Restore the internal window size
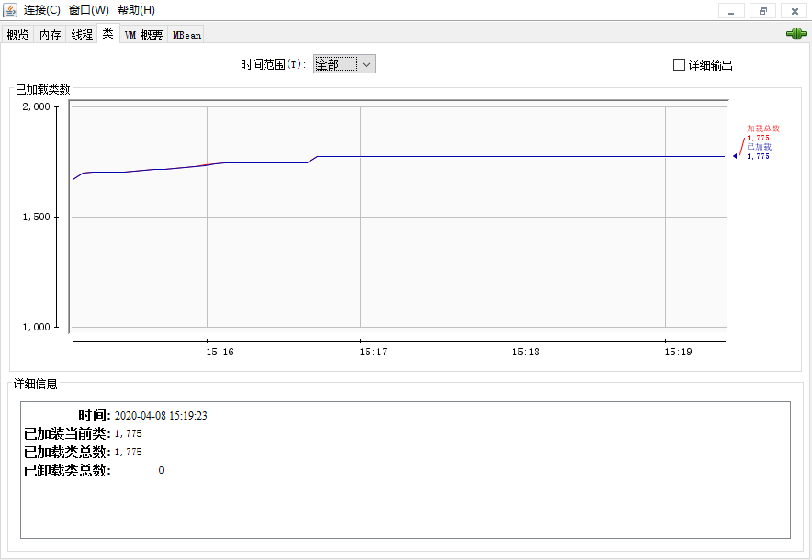This screenshot has width=812, height=560. 762,11
